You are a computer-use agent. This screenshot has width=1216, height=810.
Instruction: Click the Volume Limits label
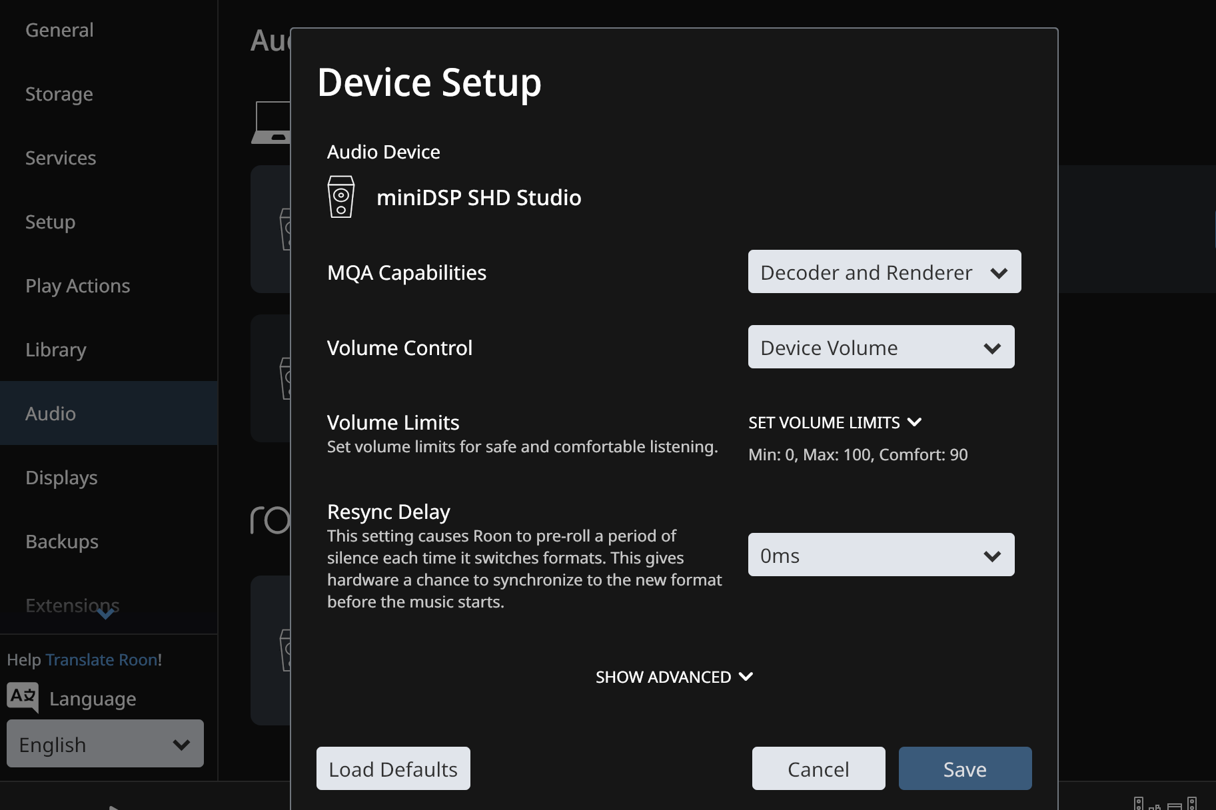point(393,422)
